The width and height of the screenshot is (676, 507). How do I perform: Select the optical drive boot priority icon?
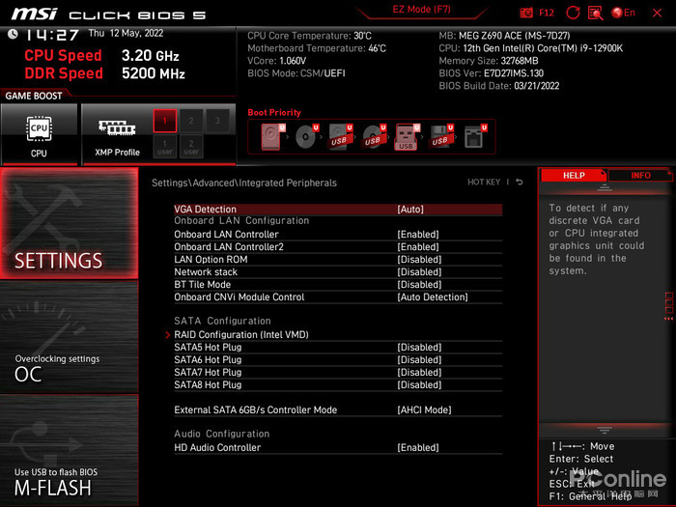coord(306,136)
